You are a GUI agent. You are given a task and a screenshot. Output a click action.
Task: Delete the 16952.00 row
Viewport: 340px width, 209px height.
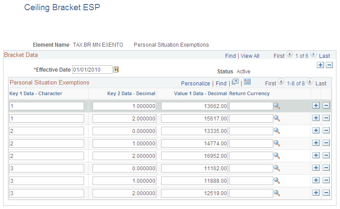(x=326, y=155)
